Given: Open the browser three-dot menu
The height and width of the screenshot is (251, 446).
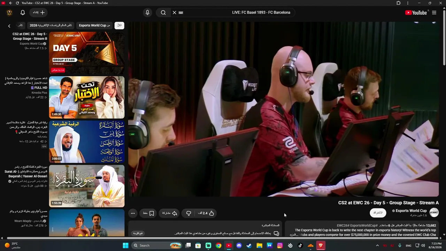Looking at the screenshot, I should 408,3.
